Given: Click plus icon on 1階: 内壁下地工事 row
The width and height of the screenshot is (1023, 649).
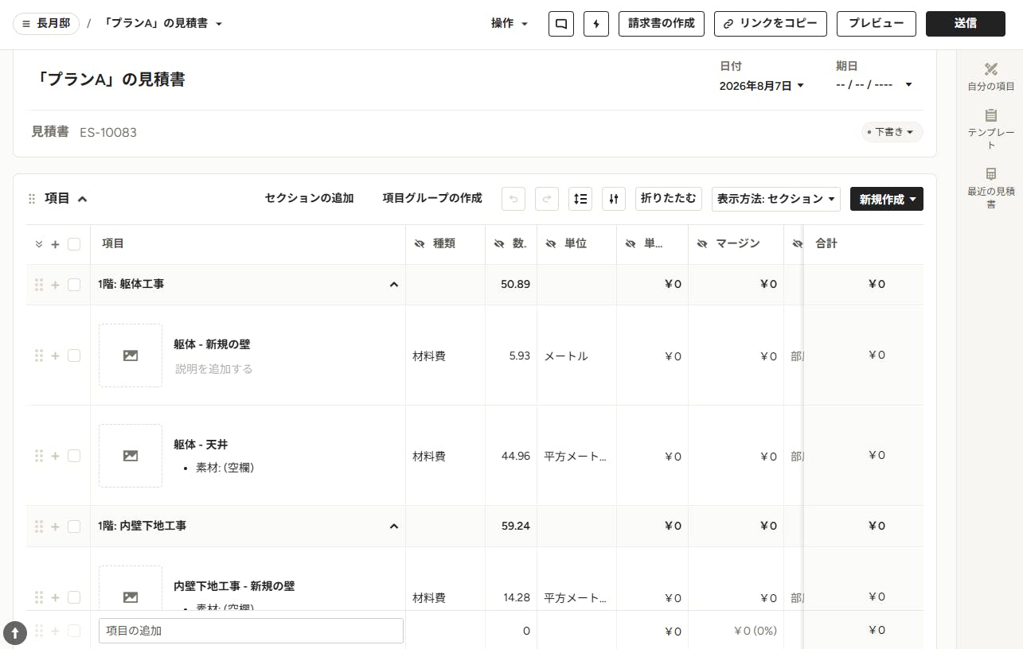Looking at the screenshot, I should tap(55, 527).
